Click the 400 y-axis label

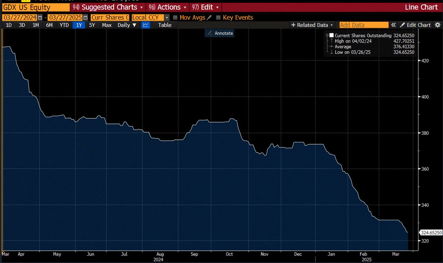click(425, 97)
